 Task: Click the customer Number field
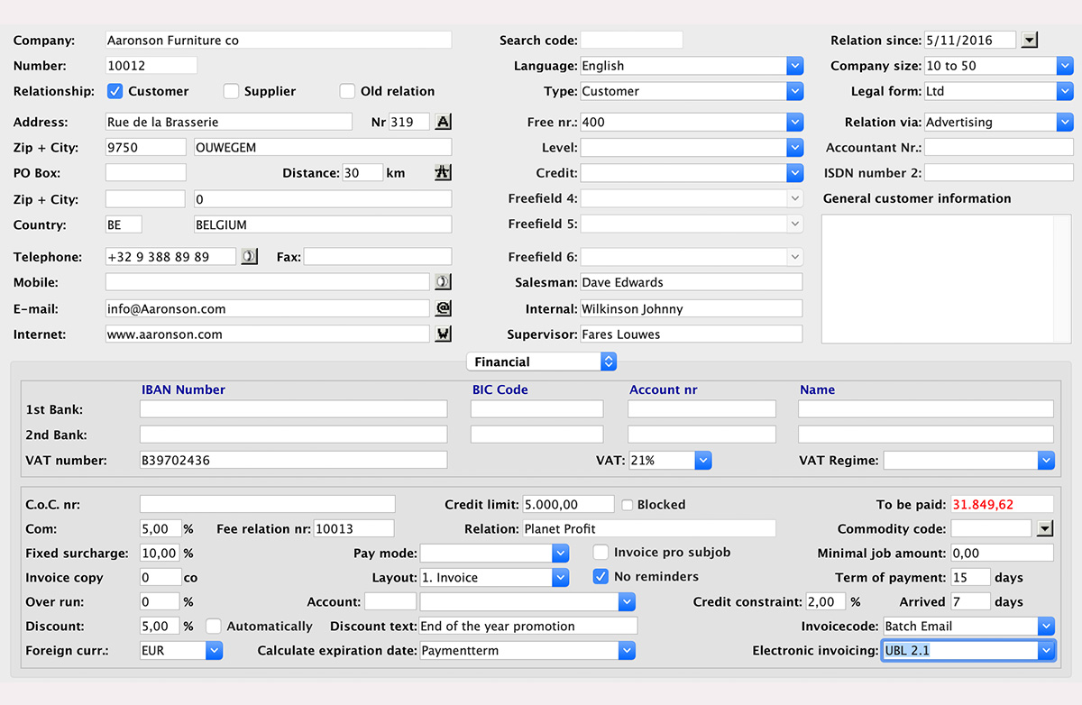151,65
